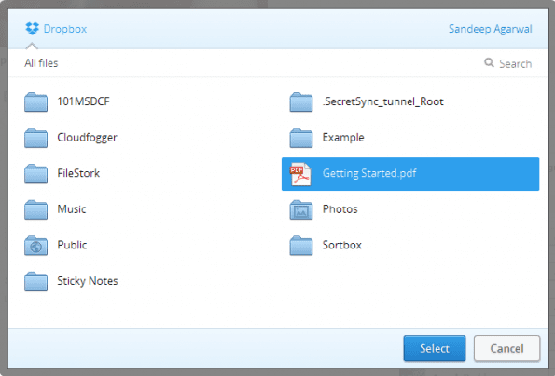Click the Photos folder name
The height and width of the screenshot is (376, 555).
coord(340,209)
